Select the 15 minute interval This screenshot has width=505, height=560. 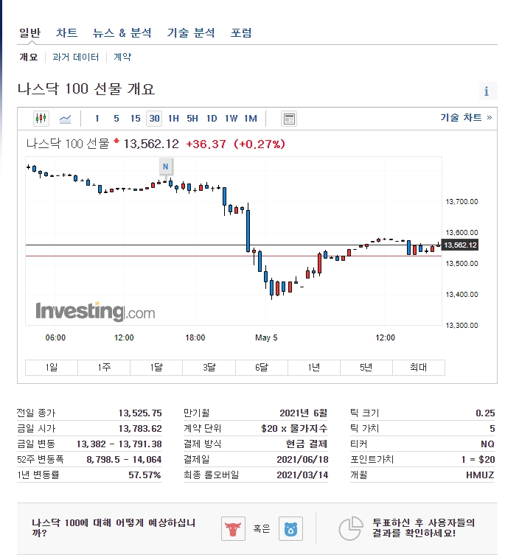136,119
